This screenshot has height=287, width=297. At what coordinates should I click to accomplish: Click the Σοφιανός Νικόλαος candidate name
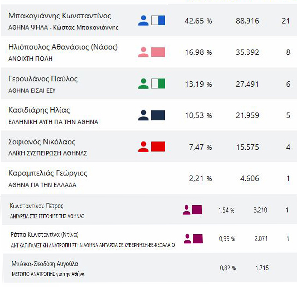(x=42, y=142)
